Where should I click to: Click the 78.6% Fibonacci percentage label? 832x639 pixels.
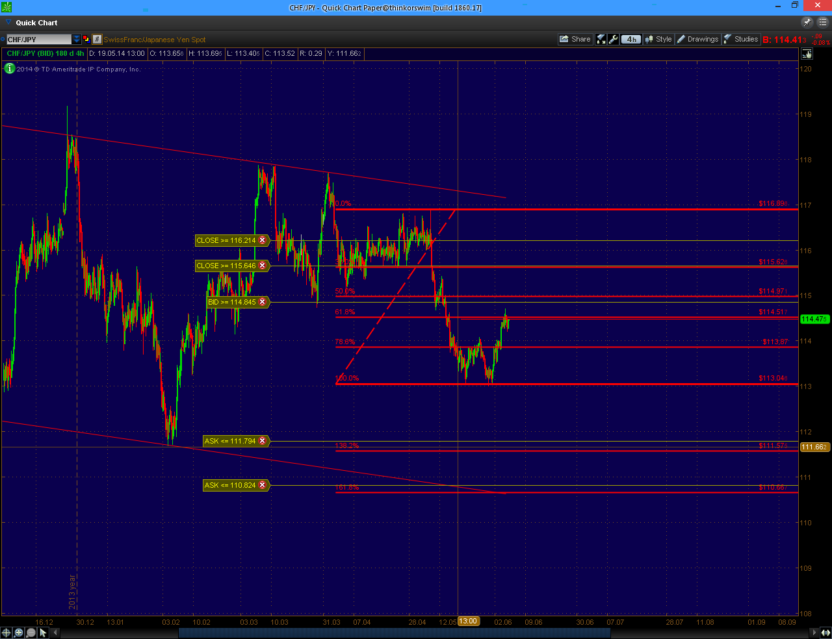click(x=345, y=342)
